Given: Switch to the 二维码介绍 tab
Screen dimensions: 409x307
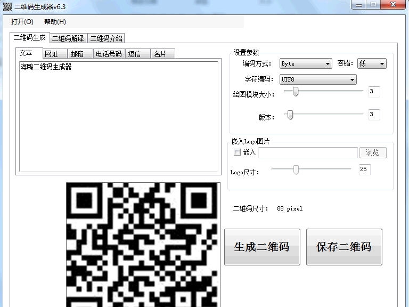Looking at the screenshot, I should click(106, 38).
